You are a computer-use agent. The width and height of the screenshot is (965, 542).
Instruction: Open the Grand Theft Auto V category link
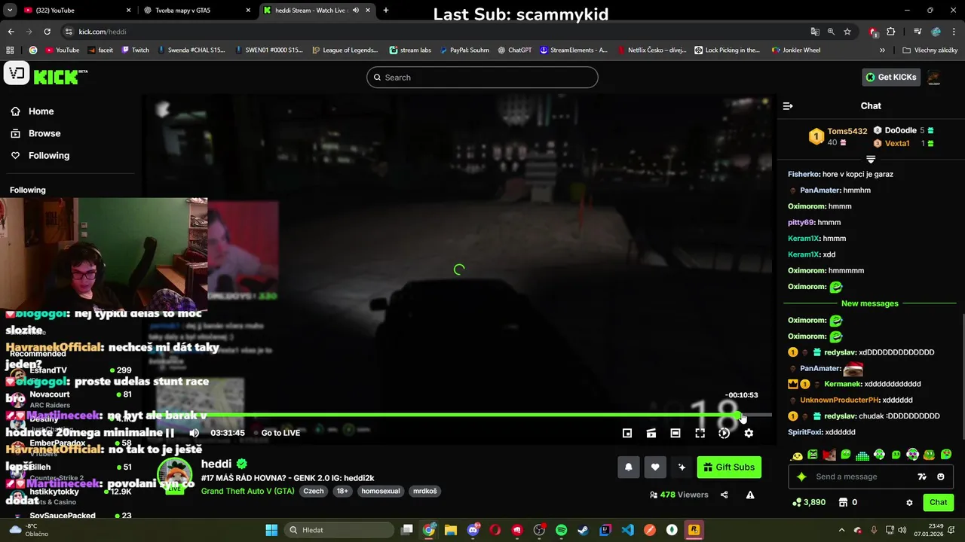coord(247,491)
